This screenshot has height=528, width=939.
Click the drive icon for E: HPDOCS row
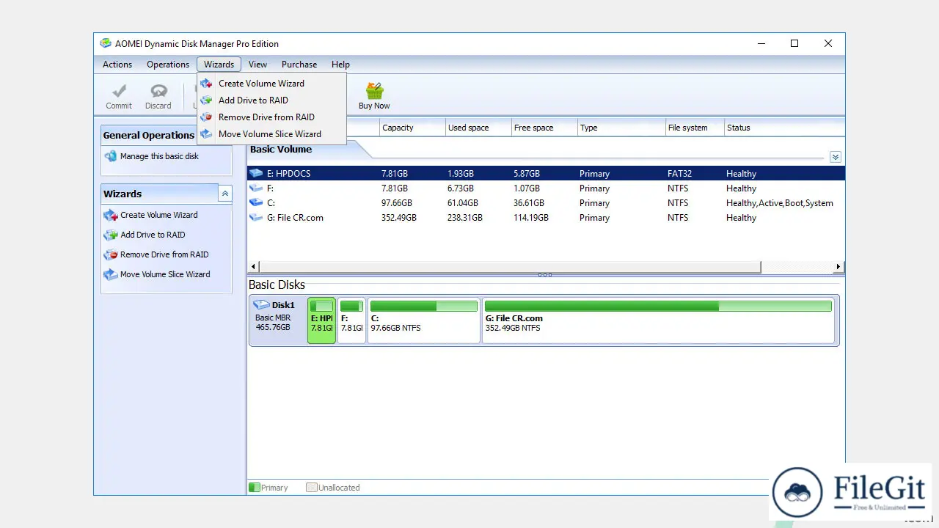click(x=256, y=174)
